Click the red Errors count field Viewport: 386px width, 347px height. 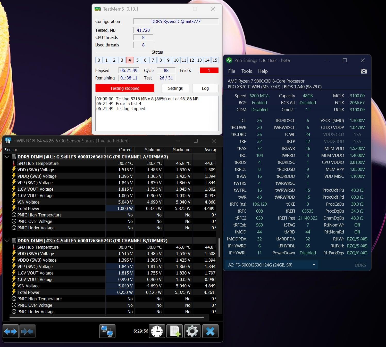[x=209, y=70]
